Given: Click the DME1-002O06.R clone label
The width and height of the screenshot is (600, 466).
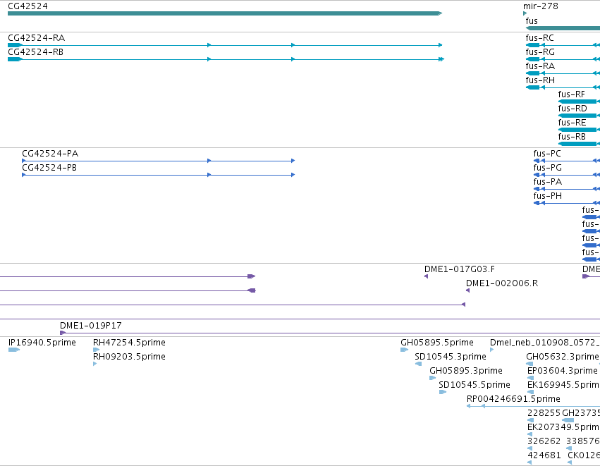Looking at the screenshot, I should pos(502,283).
